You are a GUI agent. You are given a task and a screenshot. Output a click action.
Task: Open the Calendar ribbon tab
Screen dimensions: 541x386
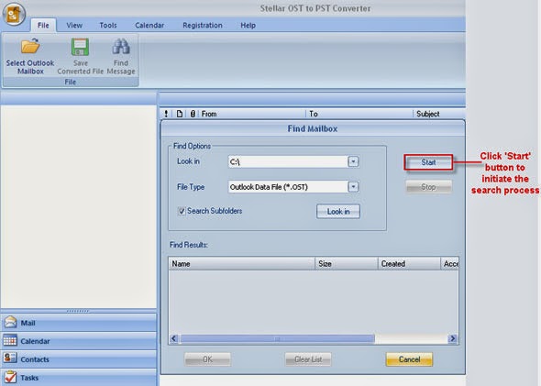pyautogui.click(x=149, y=25)
